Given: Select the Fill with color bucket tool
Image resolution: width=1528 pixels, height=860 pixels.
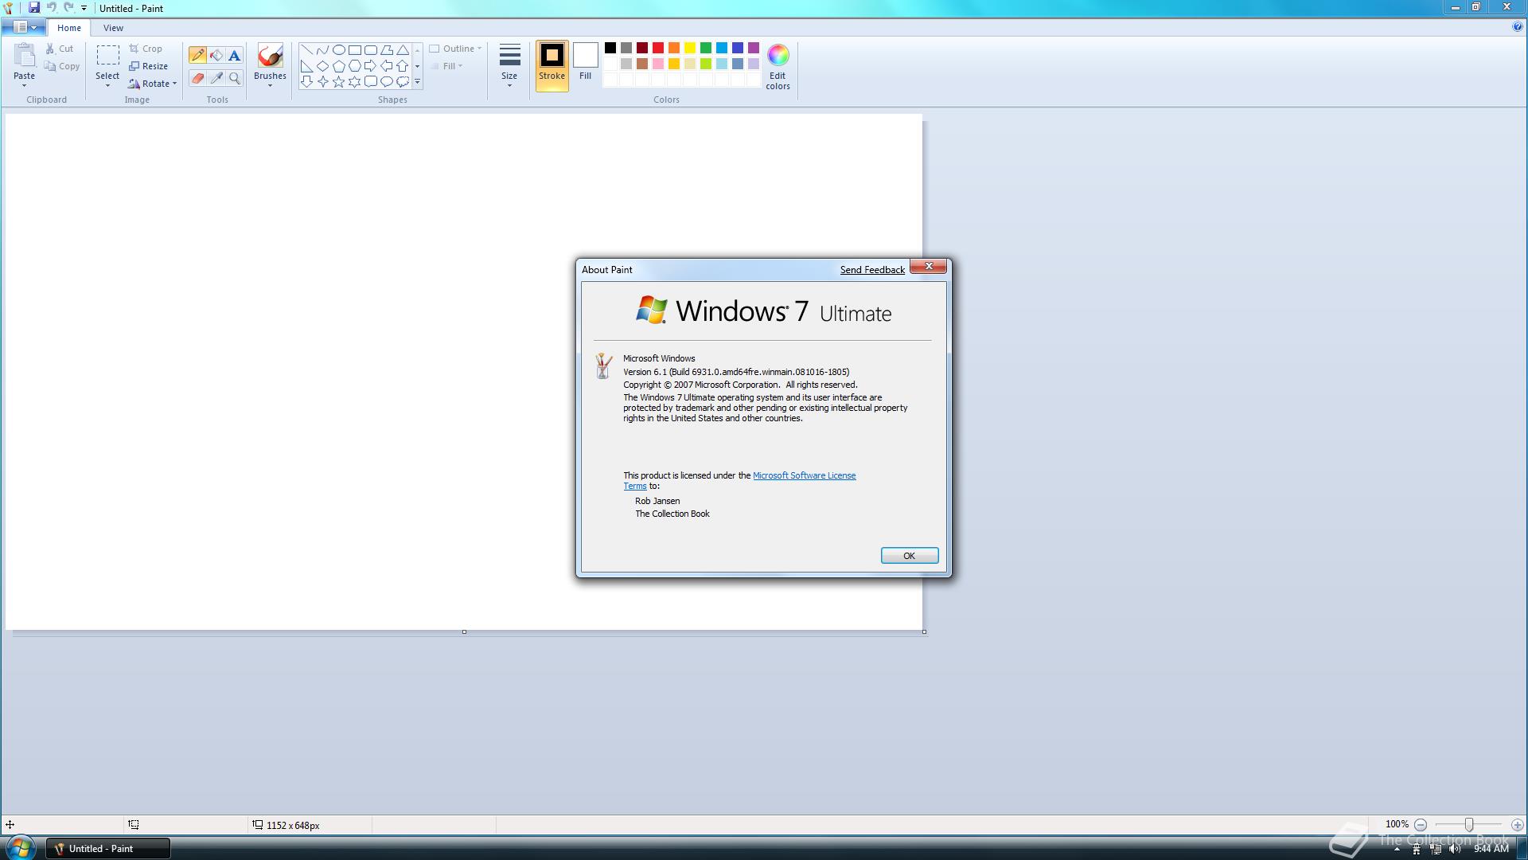Looking at the screenshot, I should coord(216,55).
